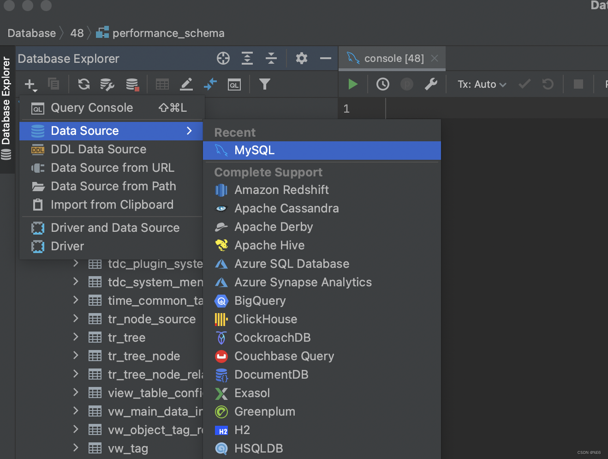The height and width of the screenshot is (459, 608).
Task: Hide the Database Explorer panel
Action: [x=326, y=58]
